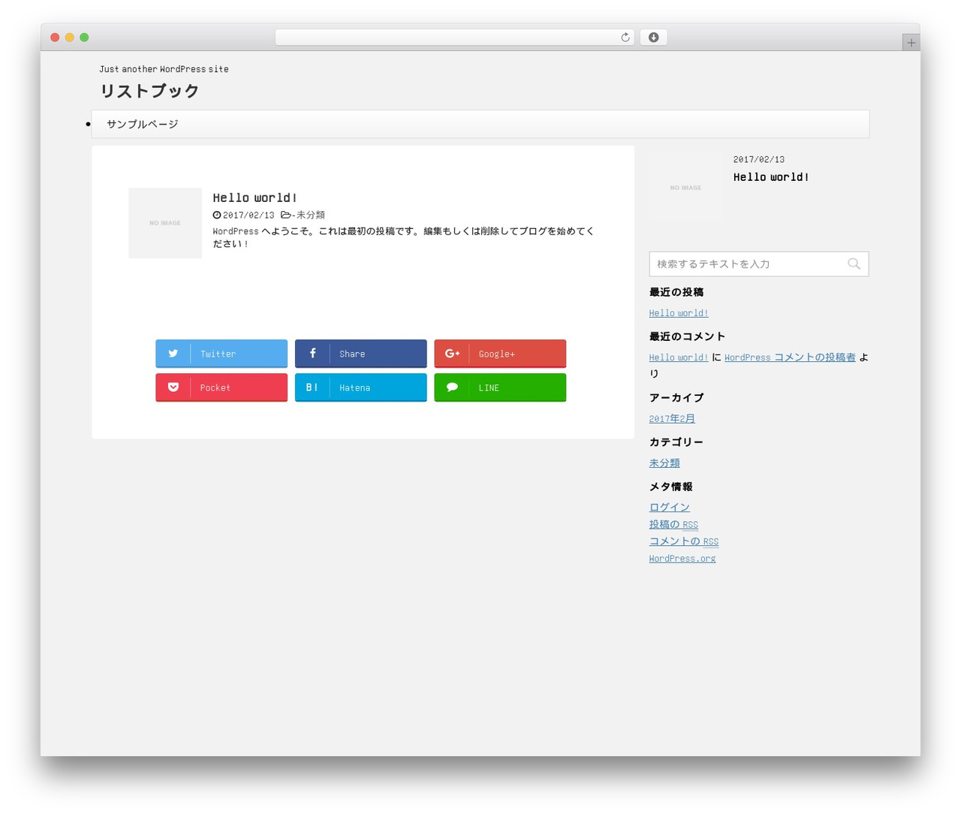The width and height of the screenshot is (961, 814).
Task: Click the Twitter bird icon
Action: coord(173,354)
